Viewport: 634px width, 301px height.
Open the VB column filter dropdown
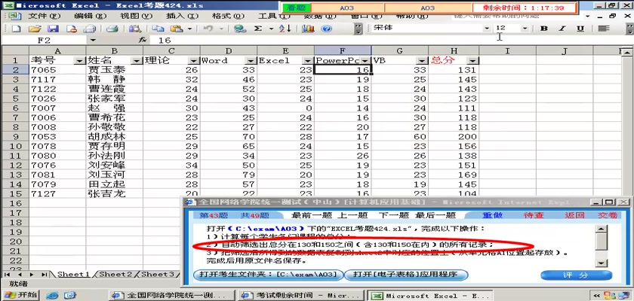click(x=422, y=60)
